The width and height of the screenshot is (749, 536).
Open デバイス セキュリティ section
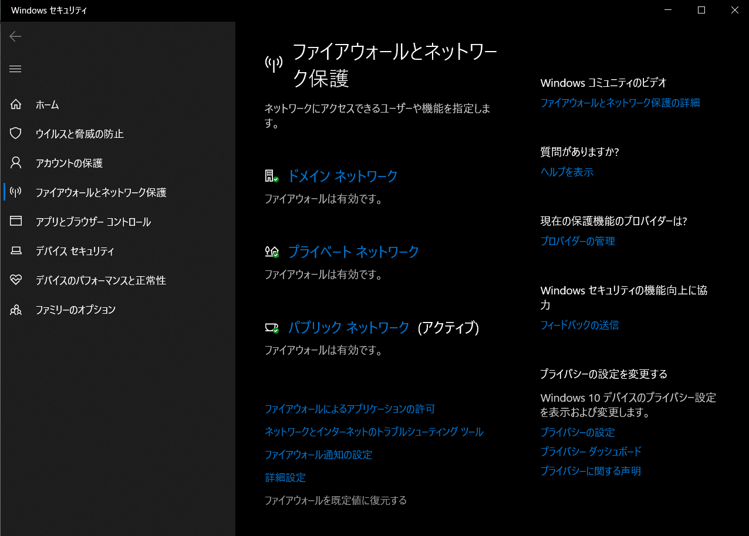point(75,251)
